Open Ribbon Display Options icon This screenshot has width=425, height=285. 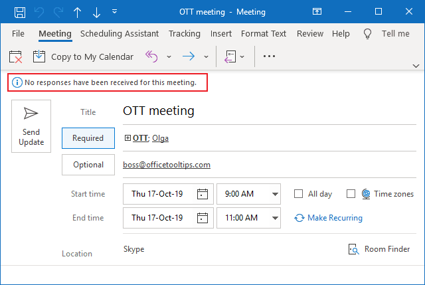pyautogui.click(x=317, y=11)
